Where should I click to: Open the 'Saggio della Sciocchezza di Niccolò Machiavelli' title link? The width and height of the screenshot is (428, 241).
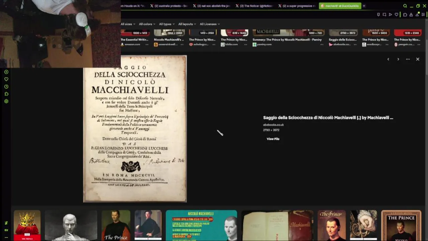[x=328, y=118]
